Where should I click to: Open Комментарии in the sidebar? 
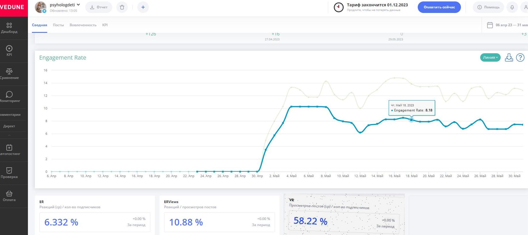[x=10, y=115]
